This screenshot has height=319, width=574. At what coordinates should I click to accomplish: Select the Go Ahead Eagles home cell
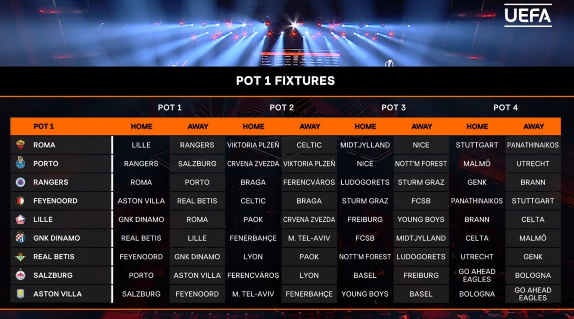coord(477,275)
